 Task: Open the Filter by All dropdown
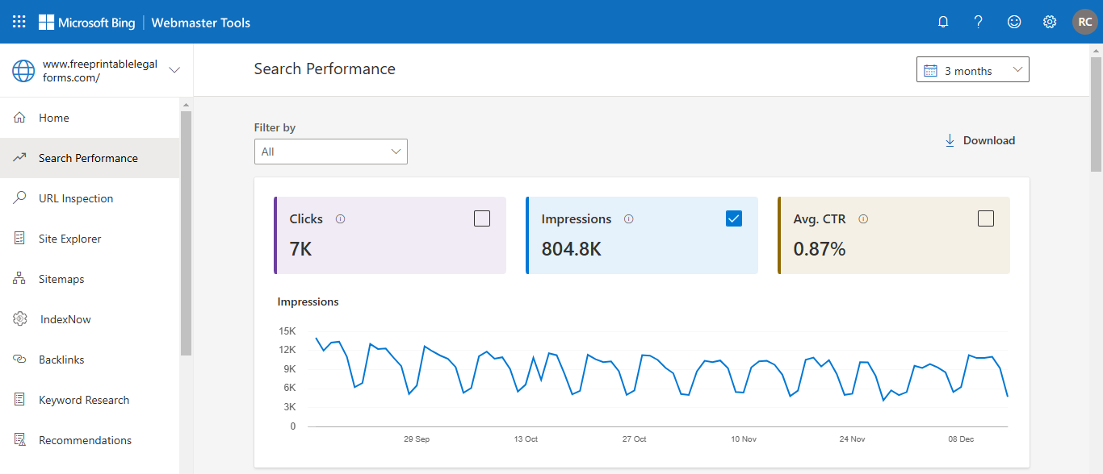331,152
